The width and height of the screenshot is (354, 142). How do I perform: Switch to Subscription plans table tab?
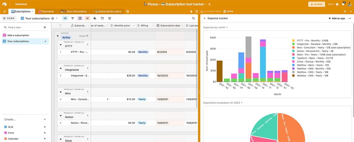click(x=107, y=12)
